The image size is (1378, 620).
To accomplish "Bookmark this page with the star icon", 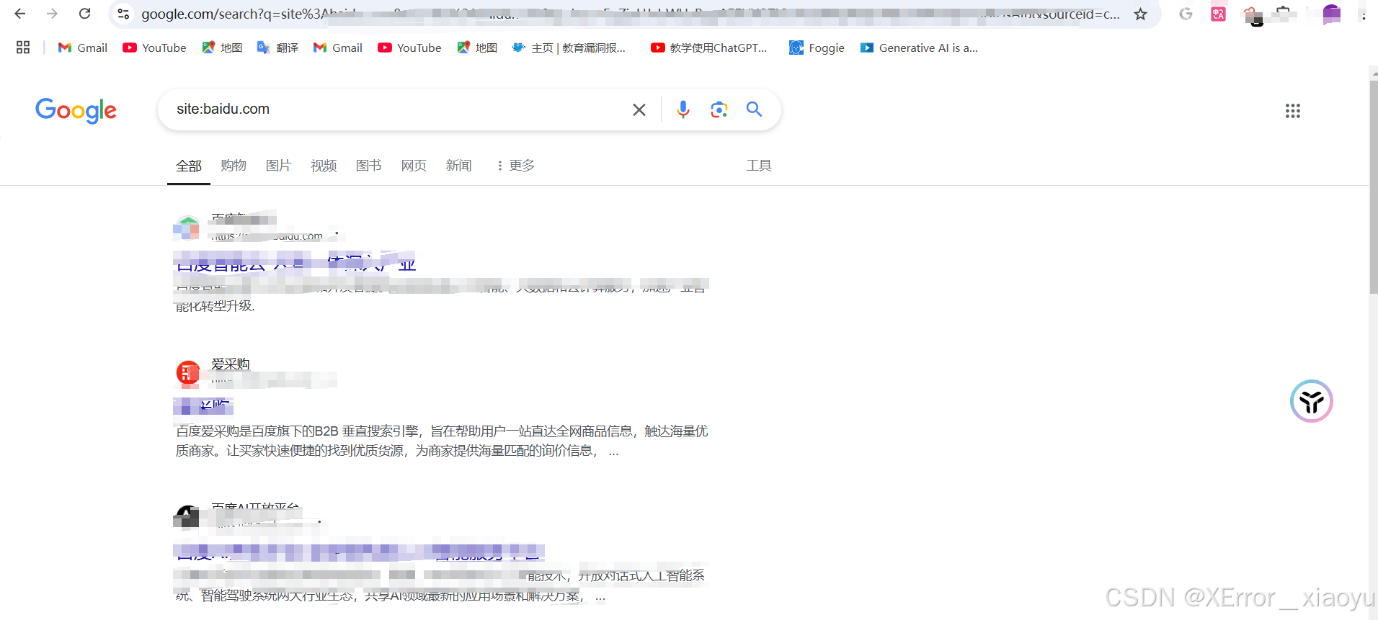I will (1140, 14).
